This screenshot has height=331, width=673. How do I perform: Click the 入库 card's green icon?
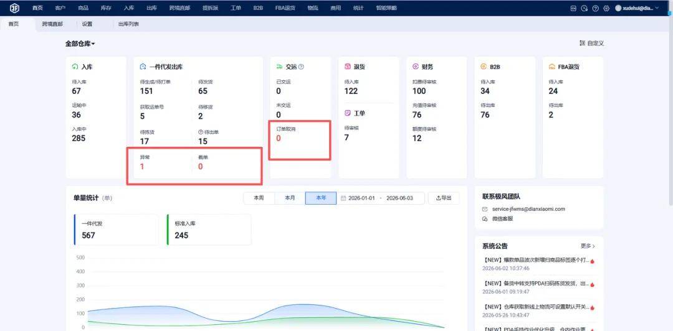[x=75, y=67]
